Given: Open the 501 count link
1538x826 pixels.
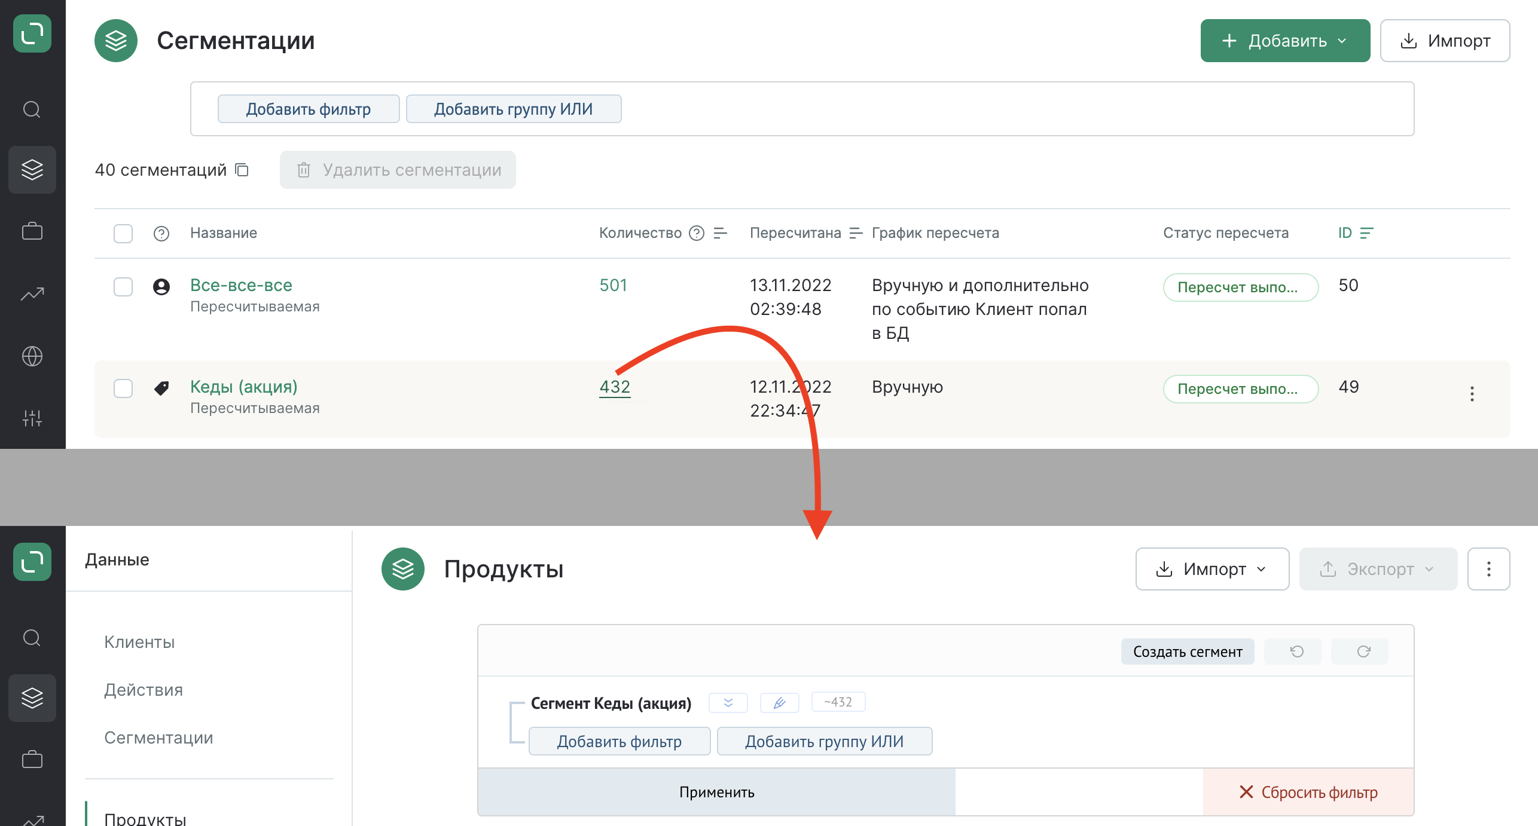Looking at the screenshot, I should pyautogui.click(x=614, y=285).
